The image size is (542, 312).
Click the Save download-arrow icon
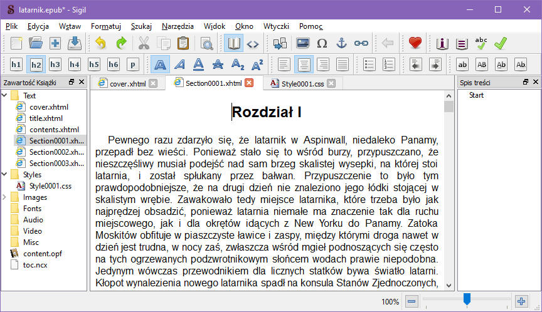point(75,43)
